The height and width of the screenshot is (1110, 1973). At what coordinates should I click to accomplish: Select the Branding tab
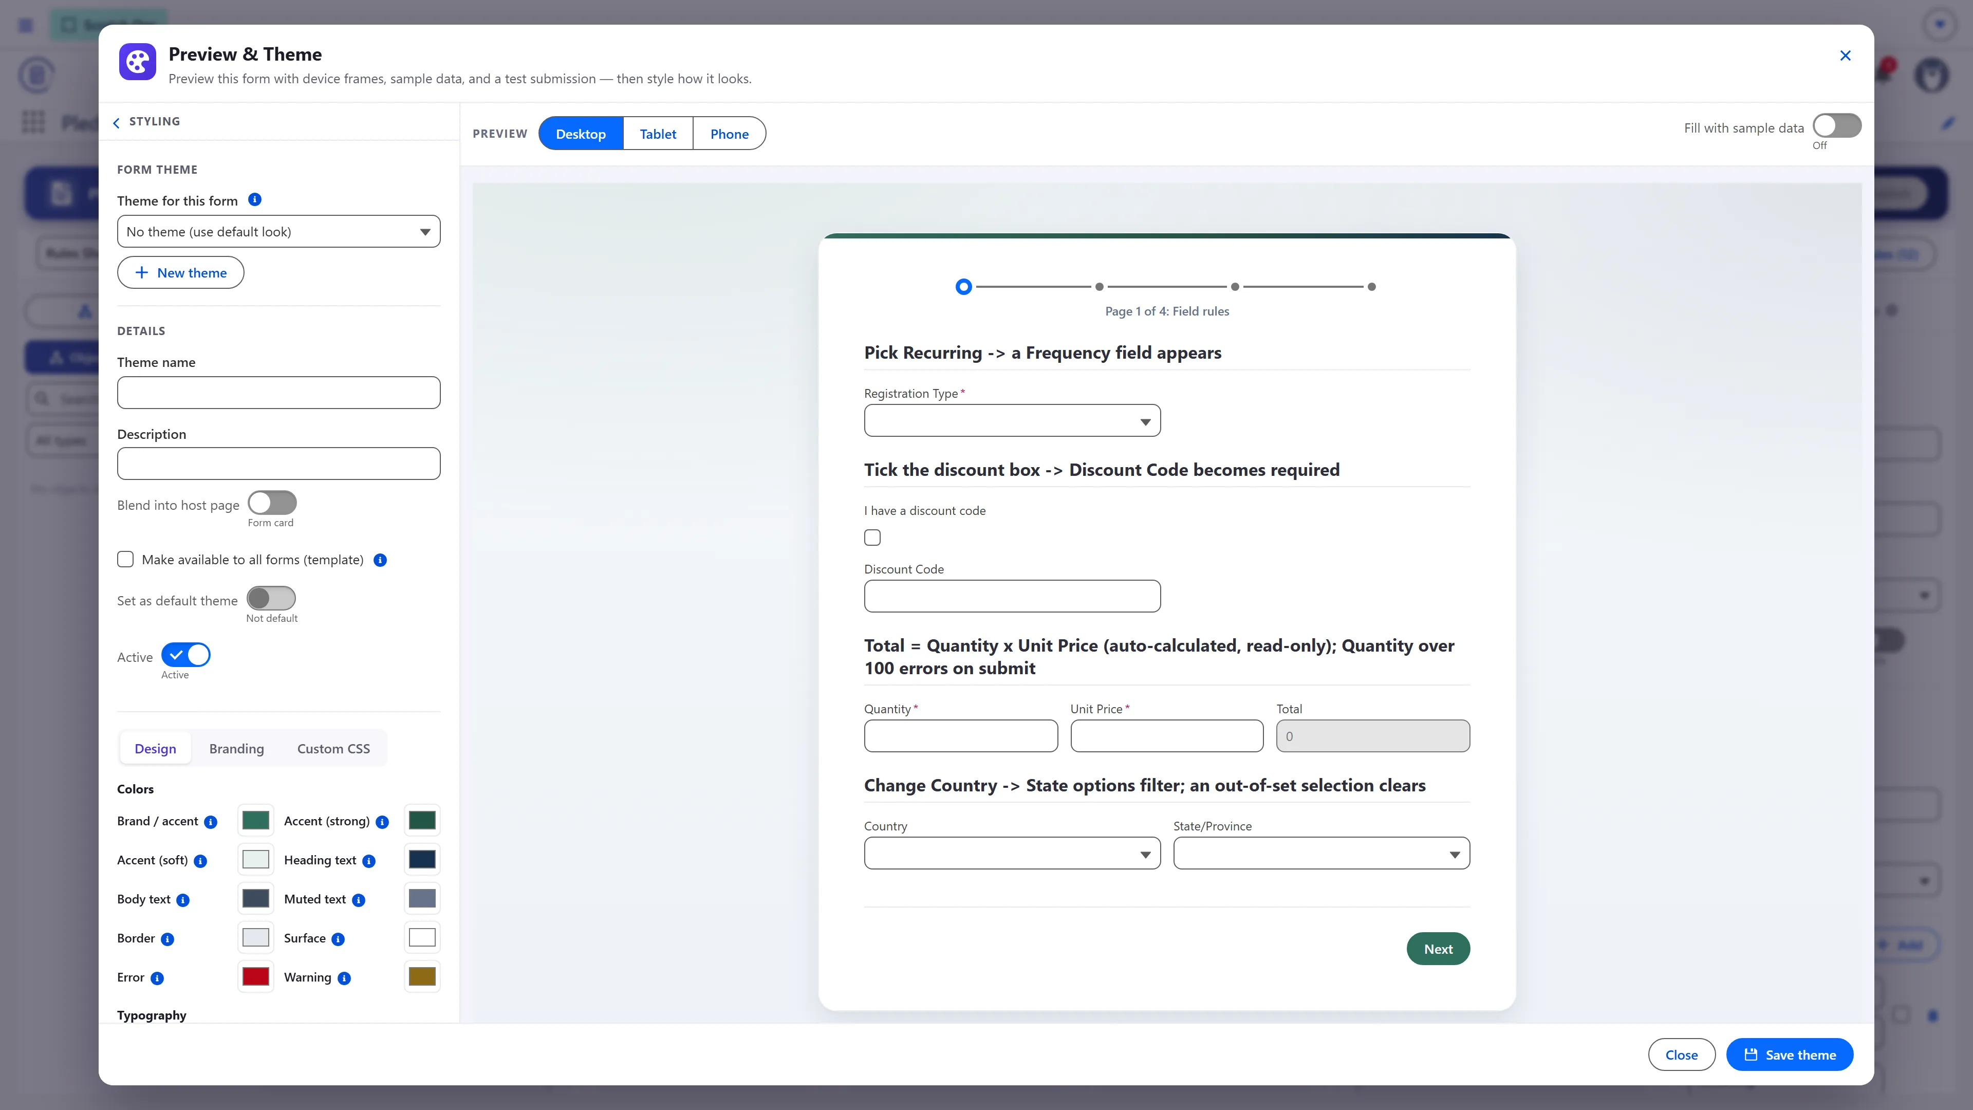[x=237, y=748]
